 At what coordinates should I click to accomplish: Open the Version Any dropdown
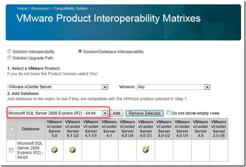pos(174,87)
